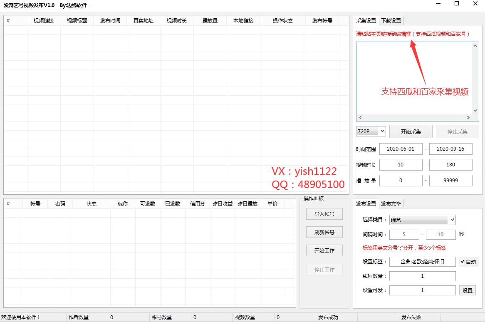Click the 导入帐号 button
The width and height of the screenshot is (485, 322).
click(324, 214)
